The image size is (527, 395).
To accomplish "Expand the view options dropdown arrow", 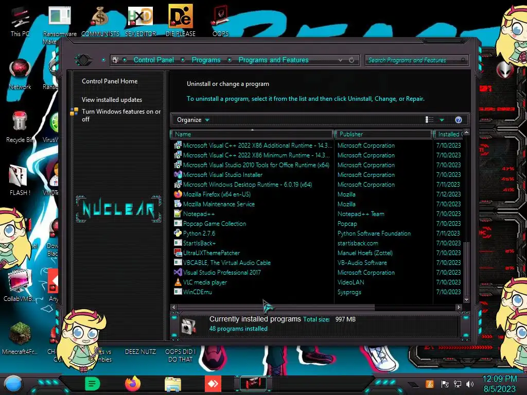I will tap(442, 120).
